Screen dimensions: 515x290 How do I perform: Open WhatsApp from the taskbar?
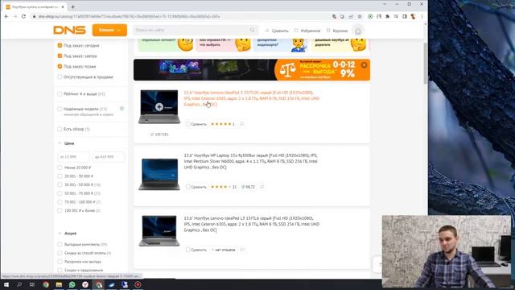click(72, 284)
